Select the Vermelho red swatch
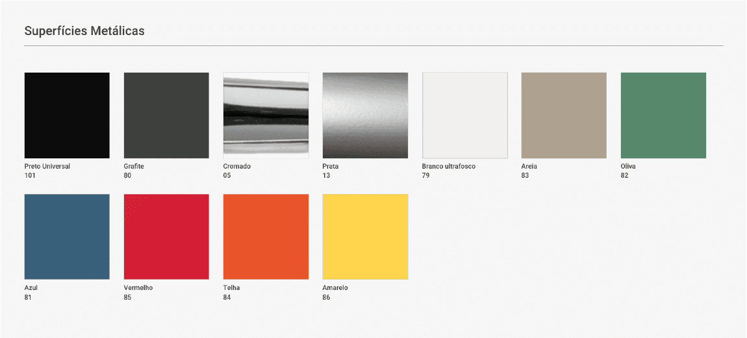The width and height of the screenshot is (747, 338). click(x=166, y=237)
